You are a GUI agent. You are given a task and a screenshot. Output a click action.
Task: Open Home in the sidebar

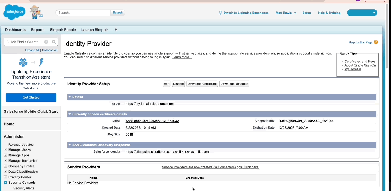tap(9, 124)
